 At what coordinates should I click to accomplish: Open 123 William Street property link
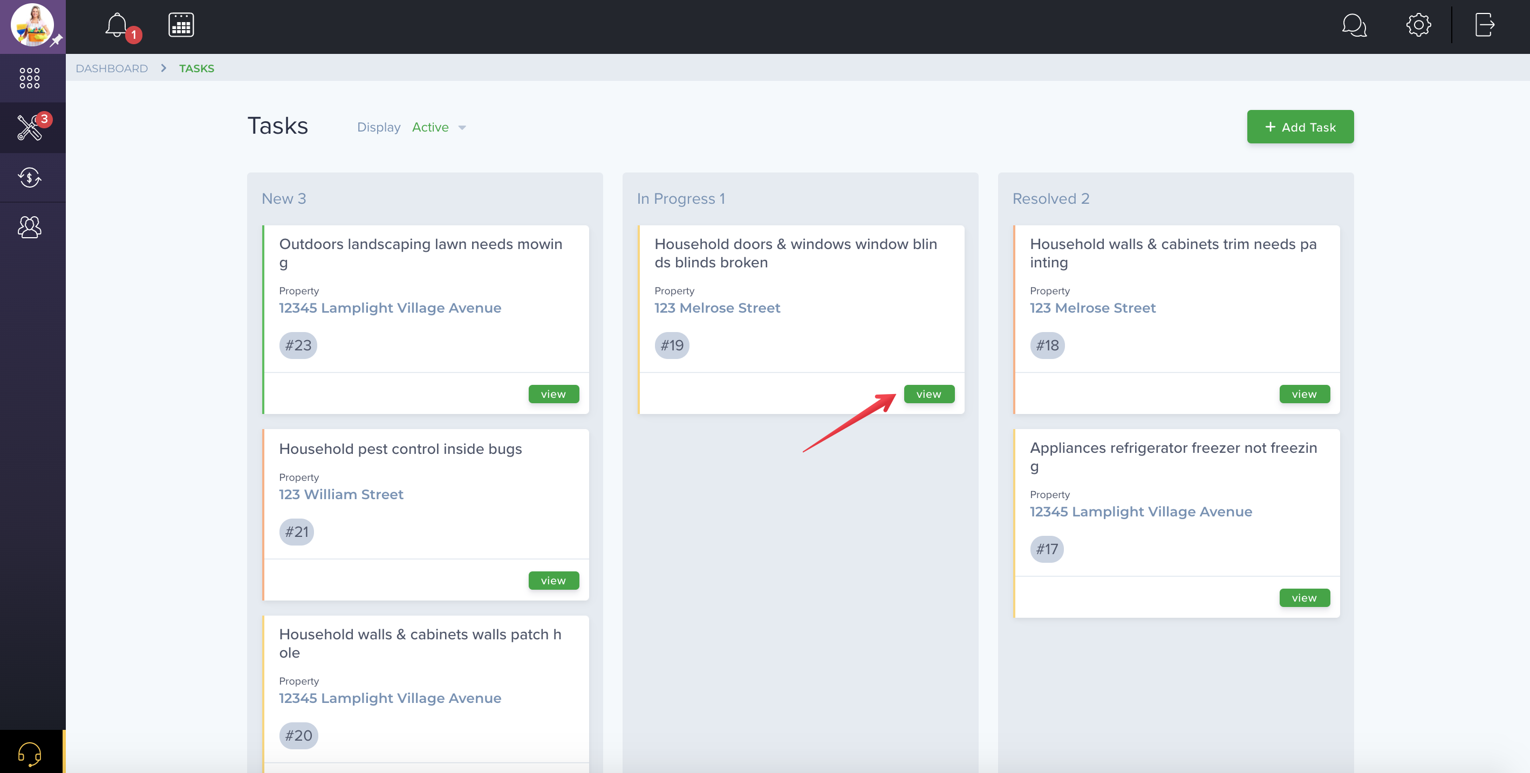(x=341, y=494)
